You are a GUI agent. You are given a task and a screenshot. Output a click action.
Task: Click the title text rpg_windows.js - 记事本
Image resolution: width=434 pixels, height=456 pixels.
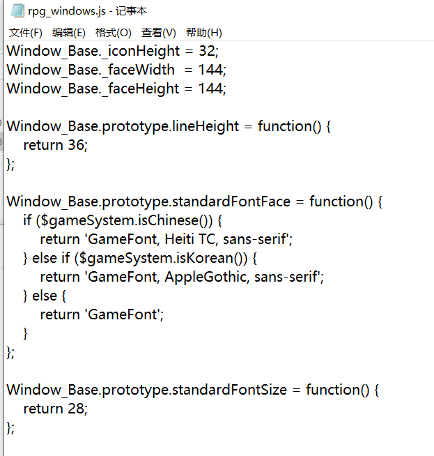click(88, 11)
